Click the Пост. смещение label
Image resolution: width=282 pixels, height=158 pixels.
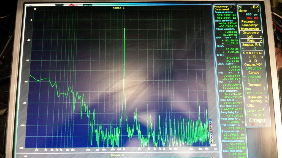click(228, 91)
